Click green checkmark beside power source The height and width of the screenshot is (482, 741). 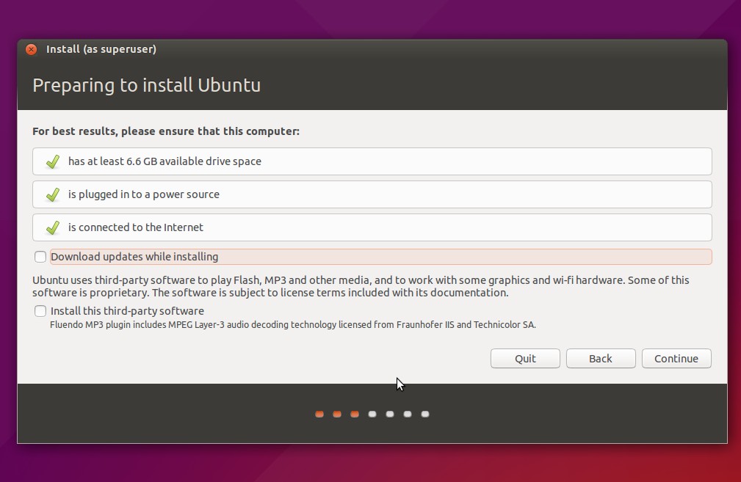[x=52, y=194]
